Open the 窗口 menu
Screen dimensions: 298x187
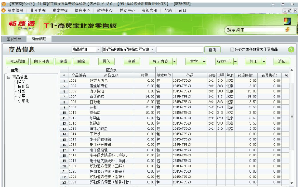(182, 10)
